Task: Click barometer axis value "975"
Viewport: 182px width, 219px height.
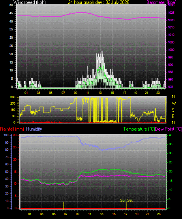Action: click(x=171, y=87)
